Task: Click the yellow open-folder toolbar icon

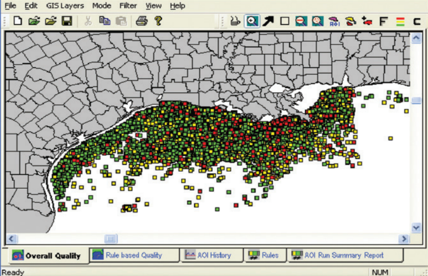Action: tap(51, 21)
